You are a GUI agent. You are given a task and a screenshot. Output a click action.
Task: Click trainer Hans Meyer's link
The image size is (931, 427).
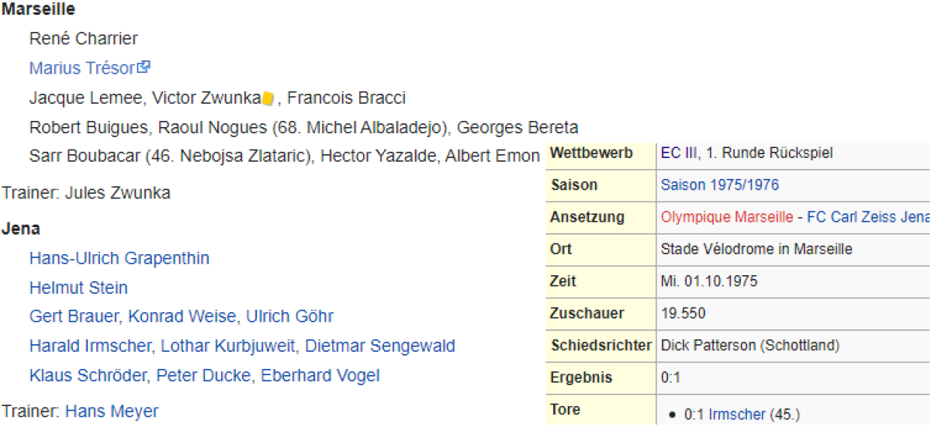(x=111, y=411)
